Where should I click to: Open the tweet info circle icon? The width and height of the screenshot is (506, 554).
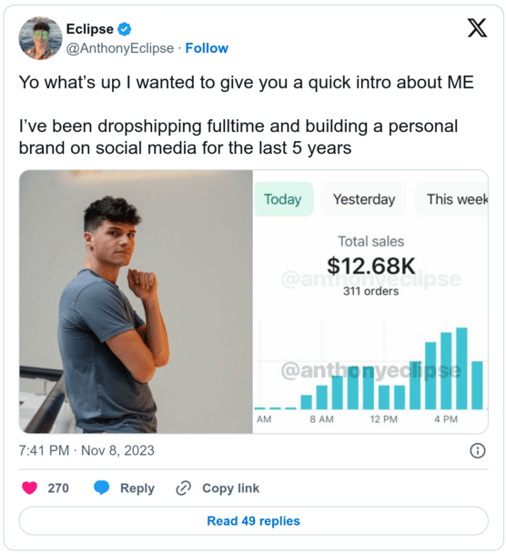coord(478,451)
